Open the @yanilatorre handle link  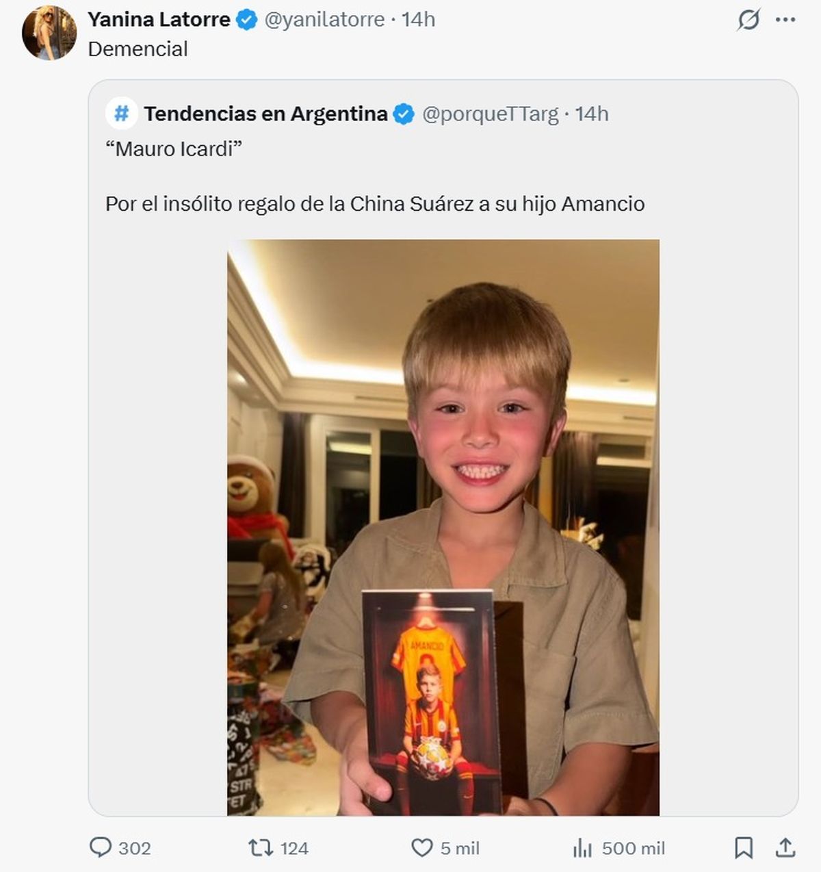(324, 20)
